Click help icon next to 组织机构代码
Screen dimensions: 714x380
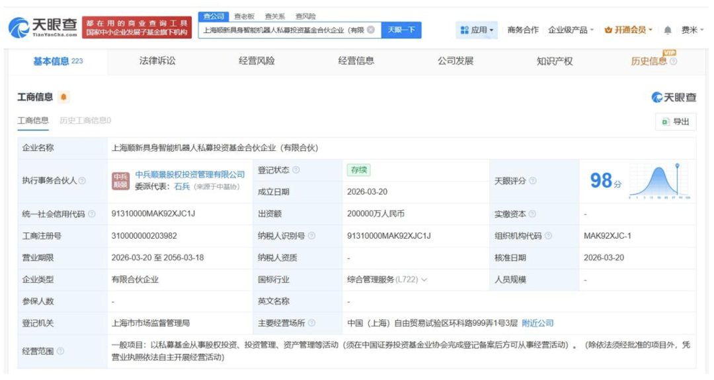[548, 236]
